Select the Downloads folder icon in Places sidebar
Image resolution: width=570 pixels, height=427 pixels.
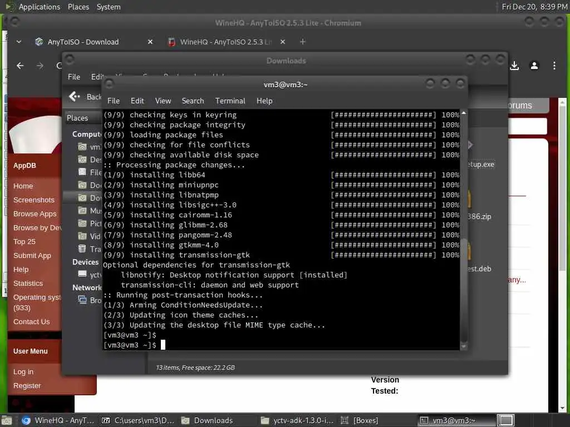point(82,198)
